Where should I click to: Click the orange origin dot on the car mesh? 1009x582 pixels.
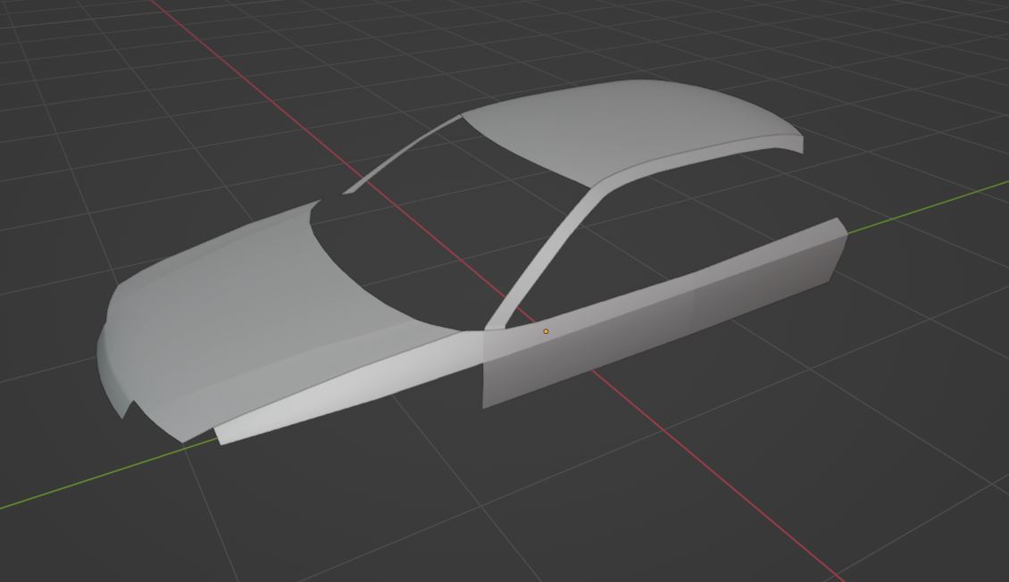(x=546, y=331)
